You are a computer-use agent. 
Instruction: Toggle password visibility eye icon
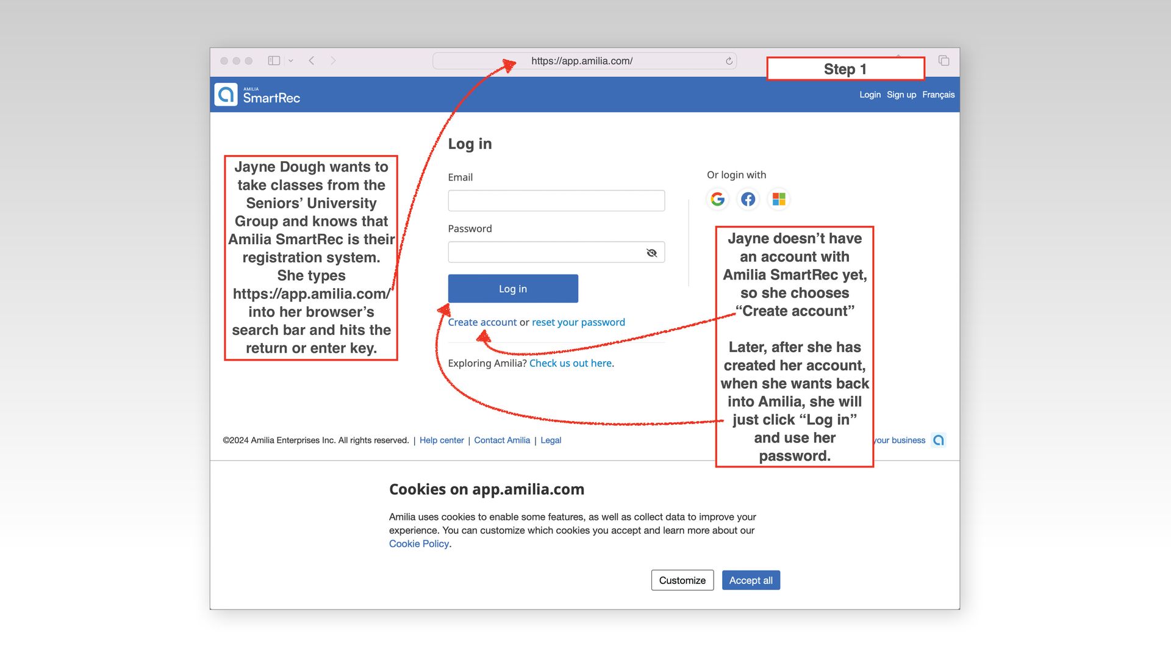(x=651, y=253)
